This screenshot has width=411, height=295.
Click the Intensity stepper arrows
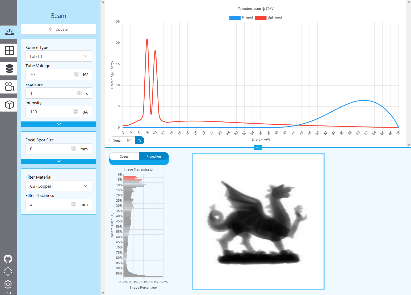(x=76, y=111)
